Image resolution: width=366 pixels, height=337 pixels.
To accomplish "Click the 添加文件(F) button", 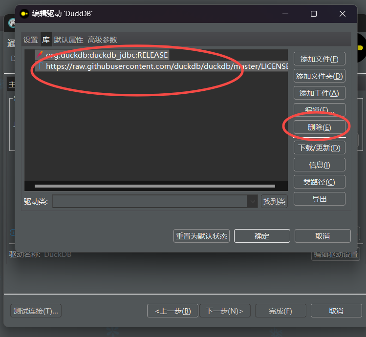I will tap(319, 59).
